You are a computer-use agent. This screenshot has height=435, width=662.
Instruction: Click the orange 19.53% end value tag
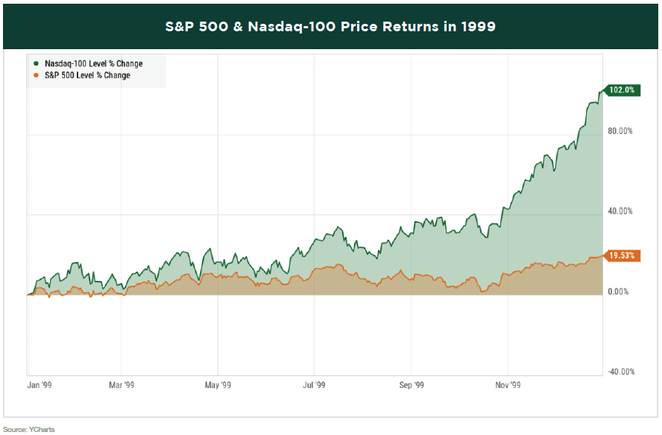point(622,255)
